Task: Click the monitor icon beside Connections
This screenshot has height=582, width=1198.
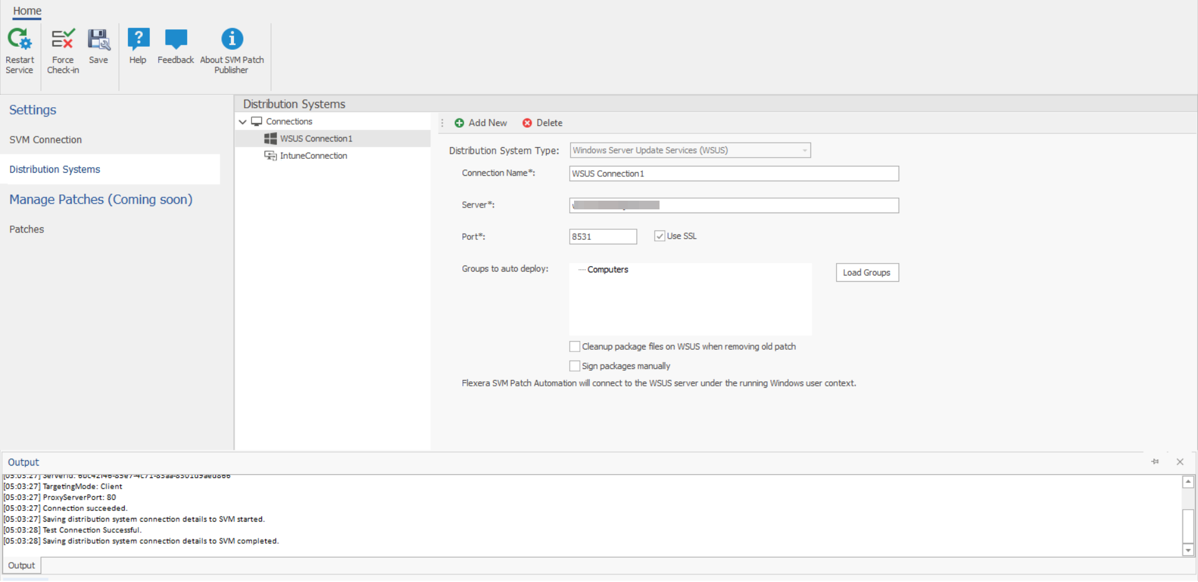Action: click(x=256, y=122)
